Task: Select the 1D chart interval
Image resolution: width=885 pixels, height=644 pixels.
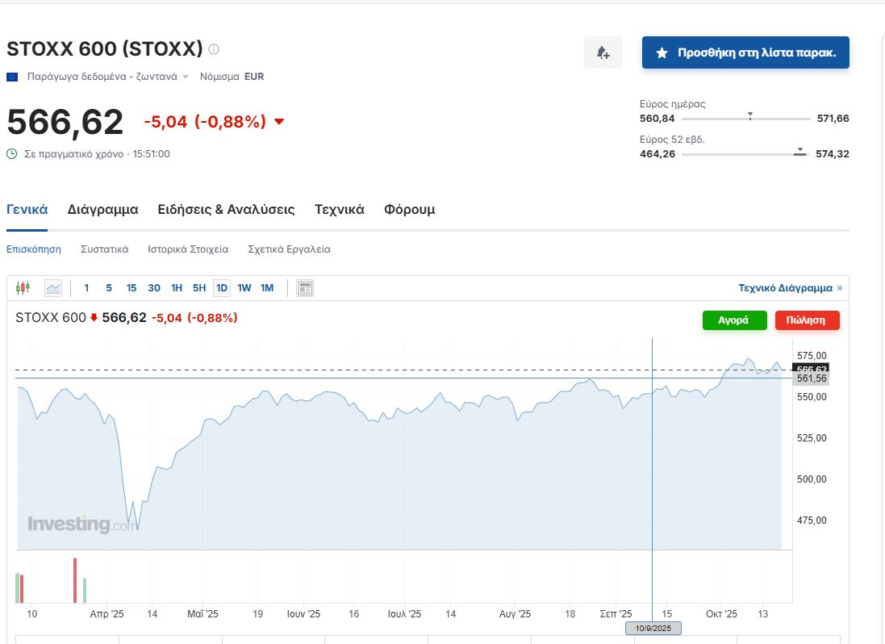Action: pyautogui.click(x=222, y=288)
